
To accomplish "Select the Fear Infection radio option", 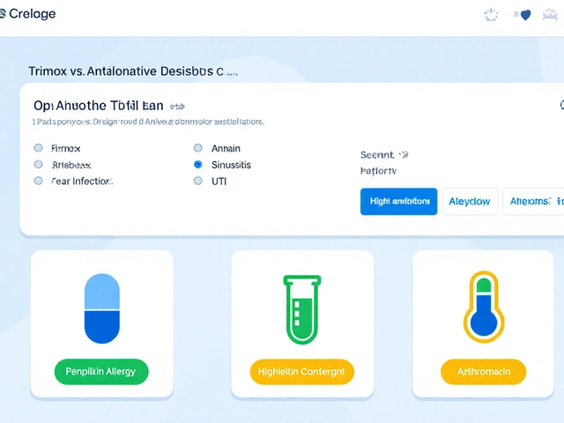I will 38,181.
